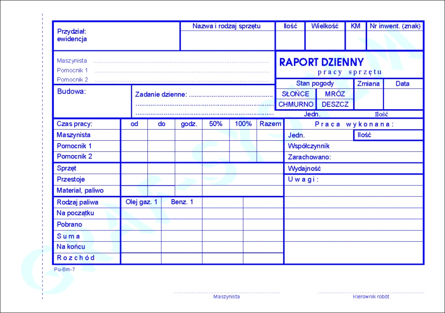Click the empty field under 'Nazwa i rodzaj sprzętu'

click(228, 40)
